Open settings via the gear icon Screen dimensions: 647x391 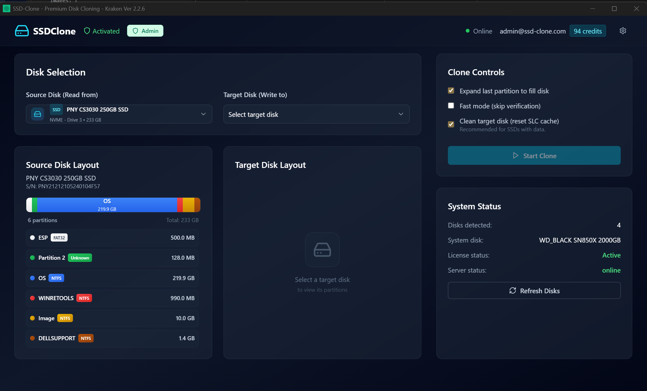pos(623,31)
